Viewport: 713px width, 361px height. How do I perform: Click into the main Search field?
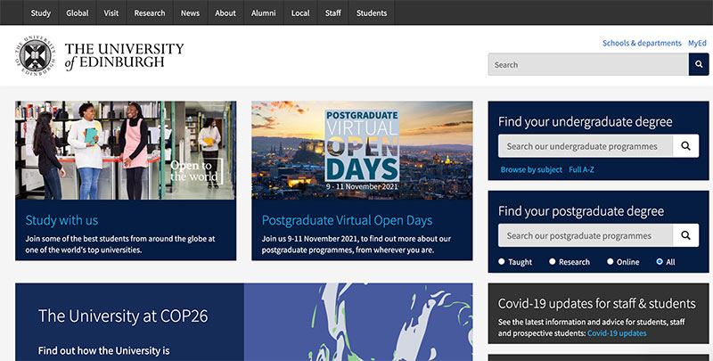(588, 64)
